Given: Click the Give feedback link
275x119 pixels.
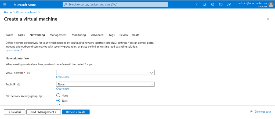Looking at the screenshot, I should point(263,112).
